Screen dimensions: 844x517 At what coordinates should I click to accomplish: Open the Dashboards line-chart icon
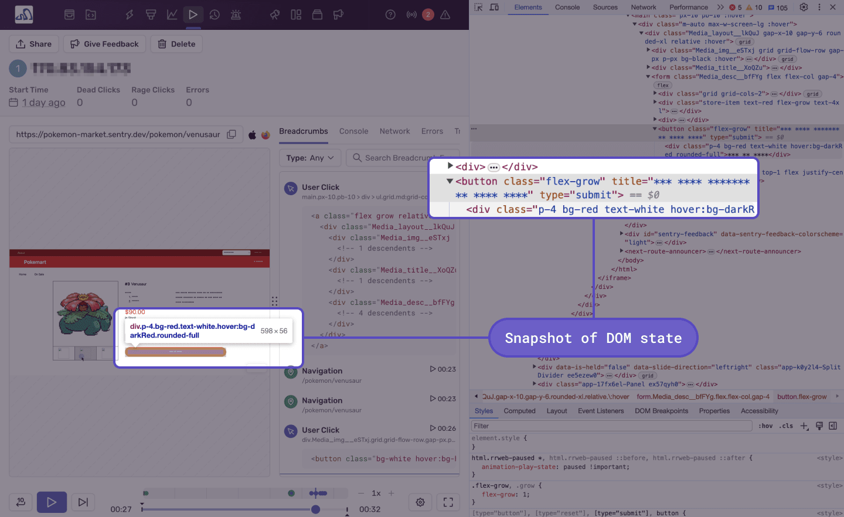click(x=172, y=15)
